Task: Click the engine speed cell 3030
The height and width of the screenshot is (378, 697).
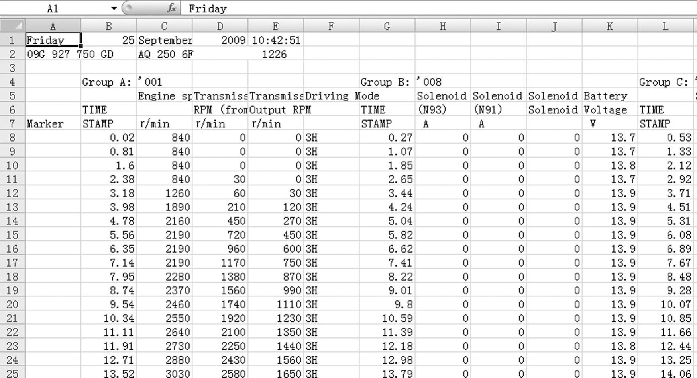Action: click(x=165, y=373)
